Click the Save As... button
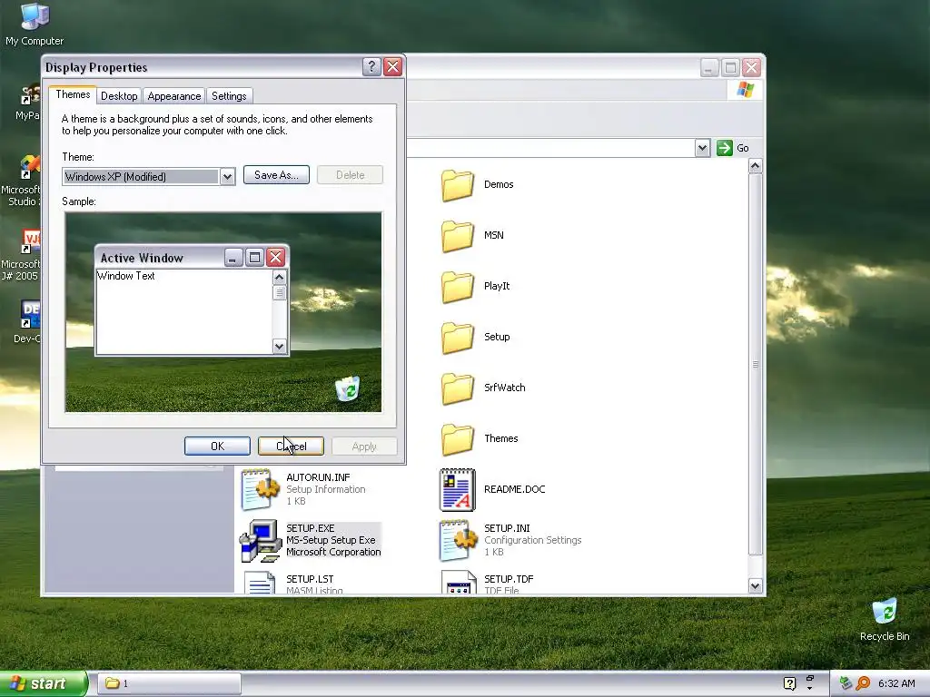The width and height of the screenshot is (930, 697). click(x=276, y=175)
